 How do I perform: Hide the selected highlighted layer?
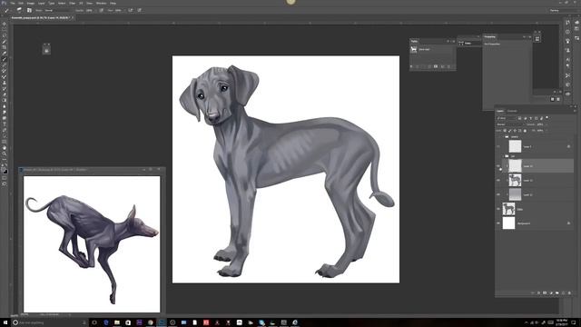(498, 166)
